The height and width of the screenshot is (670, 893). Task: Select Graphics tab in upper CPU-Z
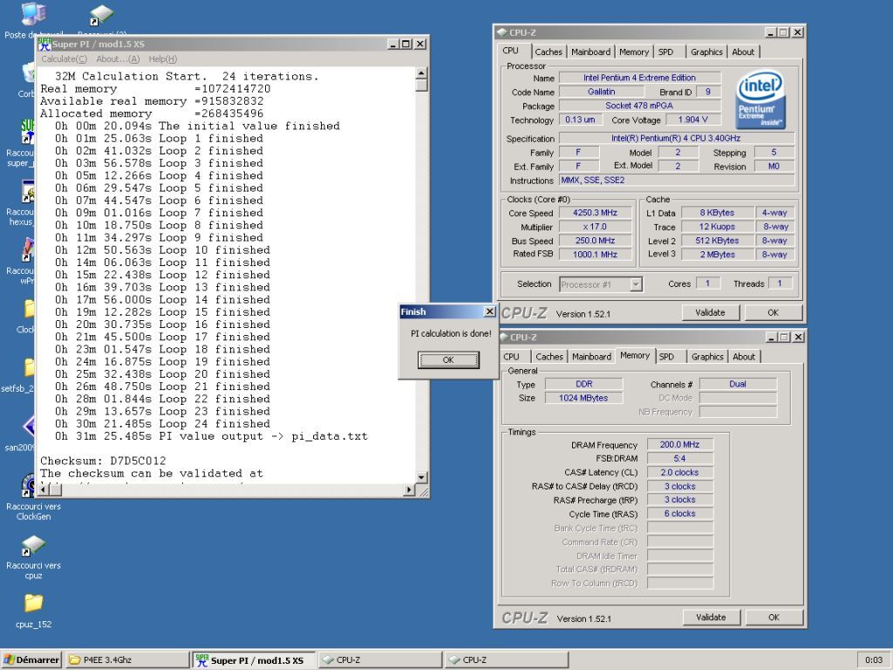click(x=706, y=51)
